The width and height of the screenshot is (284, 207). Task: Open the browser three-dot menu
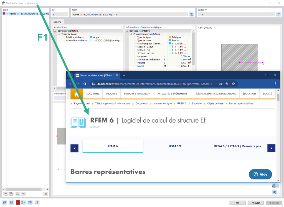(275, 84)
